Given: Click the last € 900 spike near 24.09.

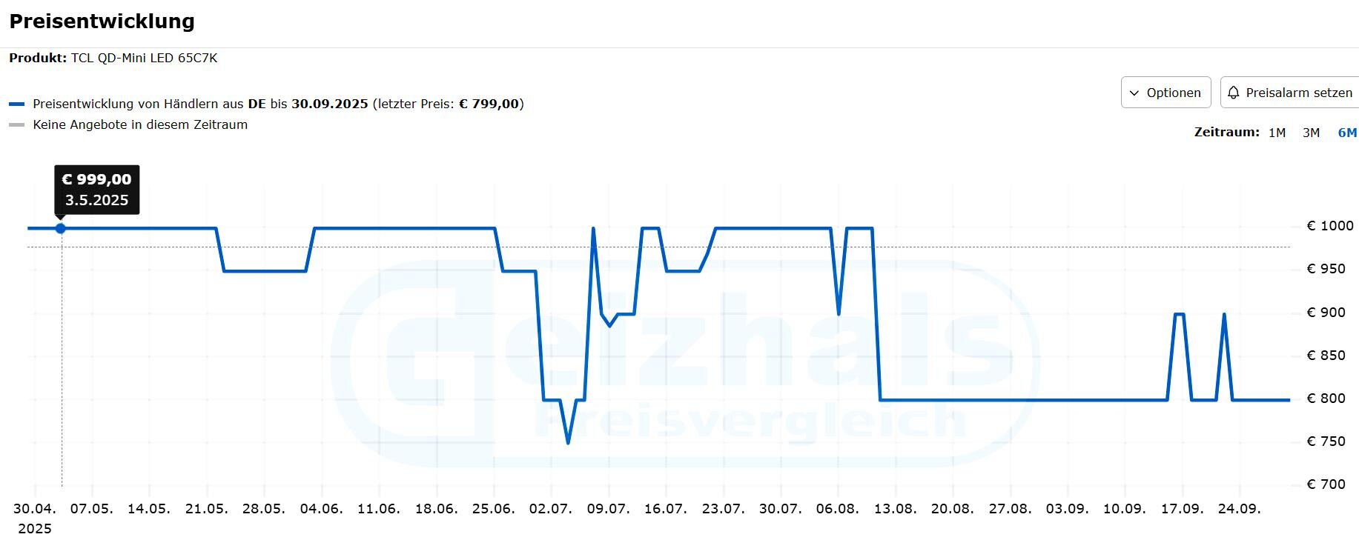Looking at the screenshot, I should pos(1223,315).
